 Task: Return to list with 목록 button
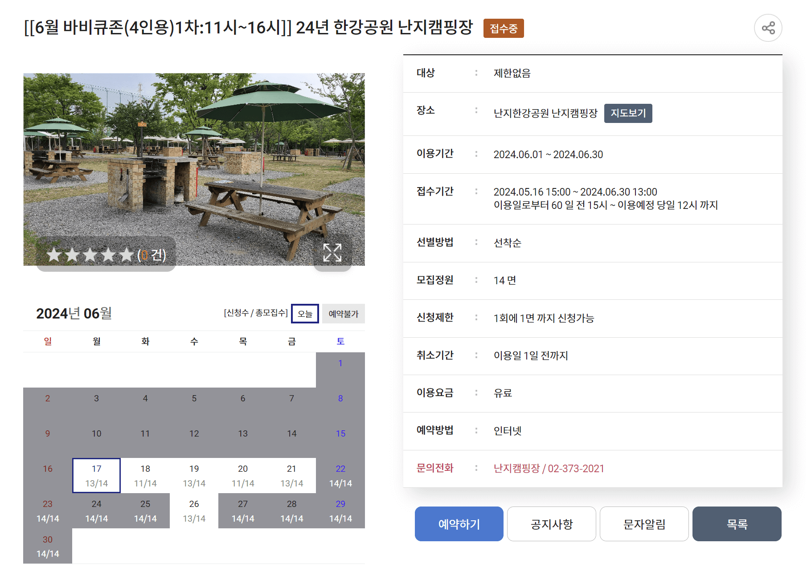737,524
